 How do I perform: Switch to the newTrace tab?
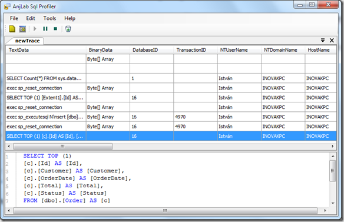point(27,41)
